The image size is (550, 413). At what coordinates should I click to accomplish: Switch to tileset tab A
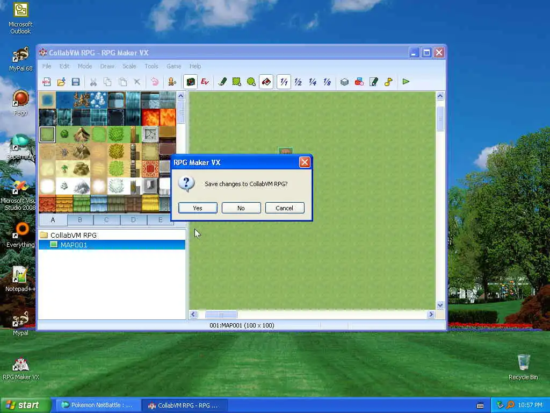point(53,220)
